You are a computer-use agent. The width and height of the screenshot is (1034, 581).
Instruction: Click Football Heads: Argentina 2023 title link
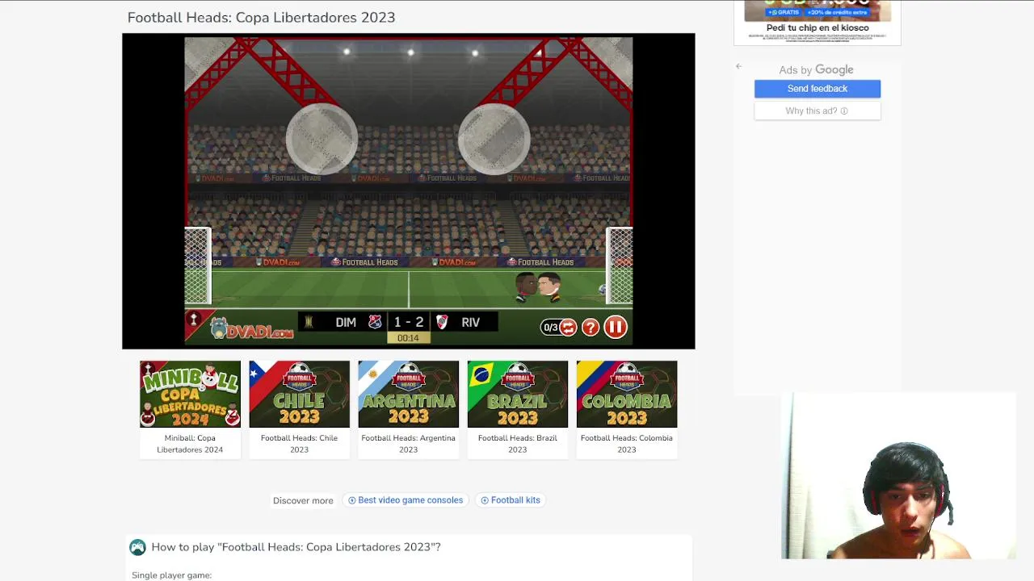(408, 444)
